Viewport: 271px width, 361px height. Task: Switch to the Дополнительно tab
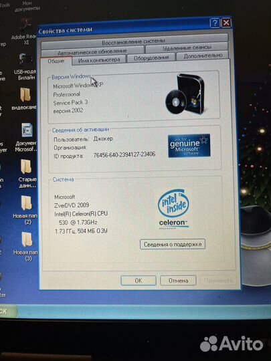click(x=203, y=56)
